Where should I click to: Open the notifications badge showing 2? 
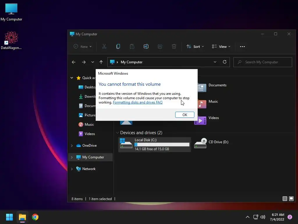(x=290, y=217)
